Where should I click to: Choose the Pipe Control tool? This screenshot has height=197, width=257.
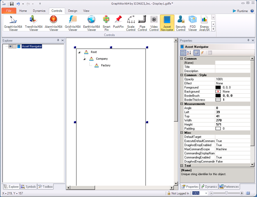(142, 23)
